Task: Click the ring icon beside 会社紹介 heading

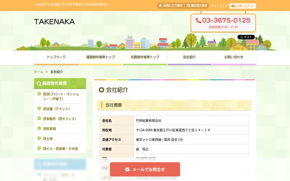Action: pyautogui.click(x=101, y=90)
